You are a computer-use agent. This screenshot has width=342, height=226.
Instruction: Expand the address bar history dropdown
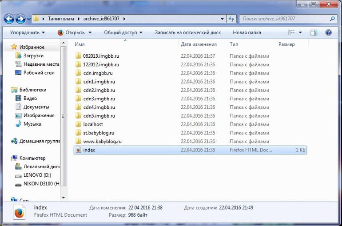(223, 19)
